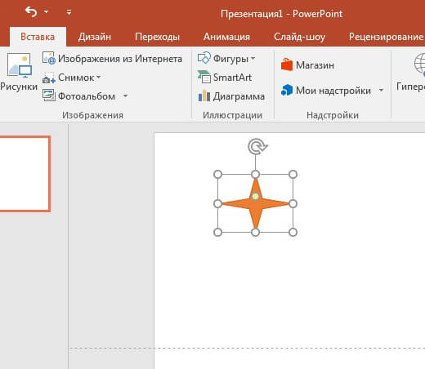Switch to the Анимация tab
This screenshot has width=425, height=369.
(226, 37)
